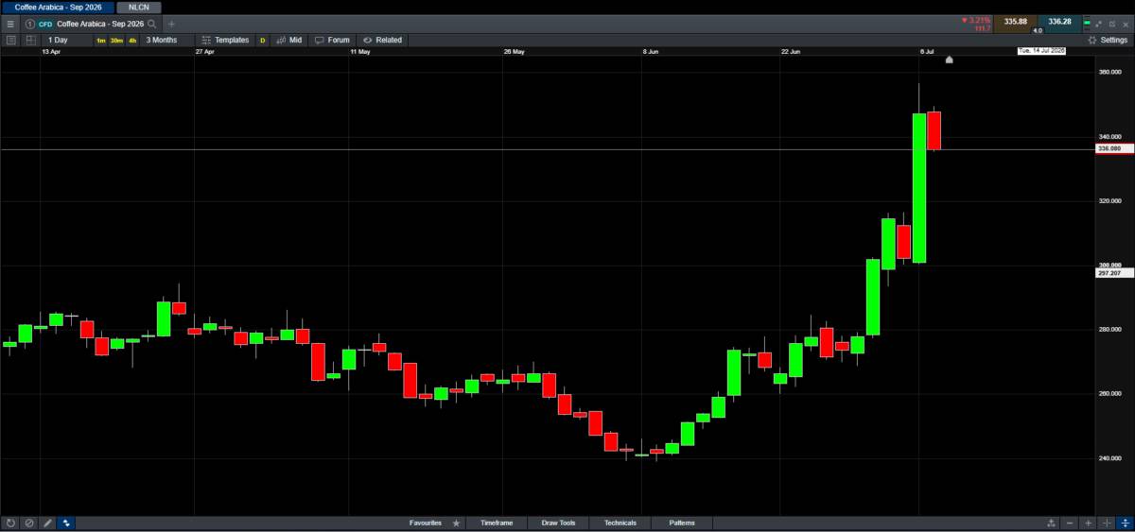The height and width of the screenshot is (532, 1135).
Task: Pop out the chart window icon
Action: pos(1113,23)
